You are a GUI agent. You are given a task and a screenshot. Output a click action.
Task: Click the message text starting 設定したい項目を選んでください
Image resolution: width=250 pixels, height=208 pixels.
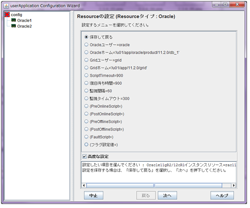pos(159,165)
